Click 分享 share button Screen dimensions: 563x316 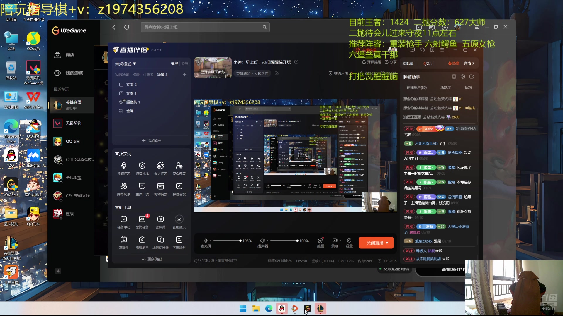[391, 62]
